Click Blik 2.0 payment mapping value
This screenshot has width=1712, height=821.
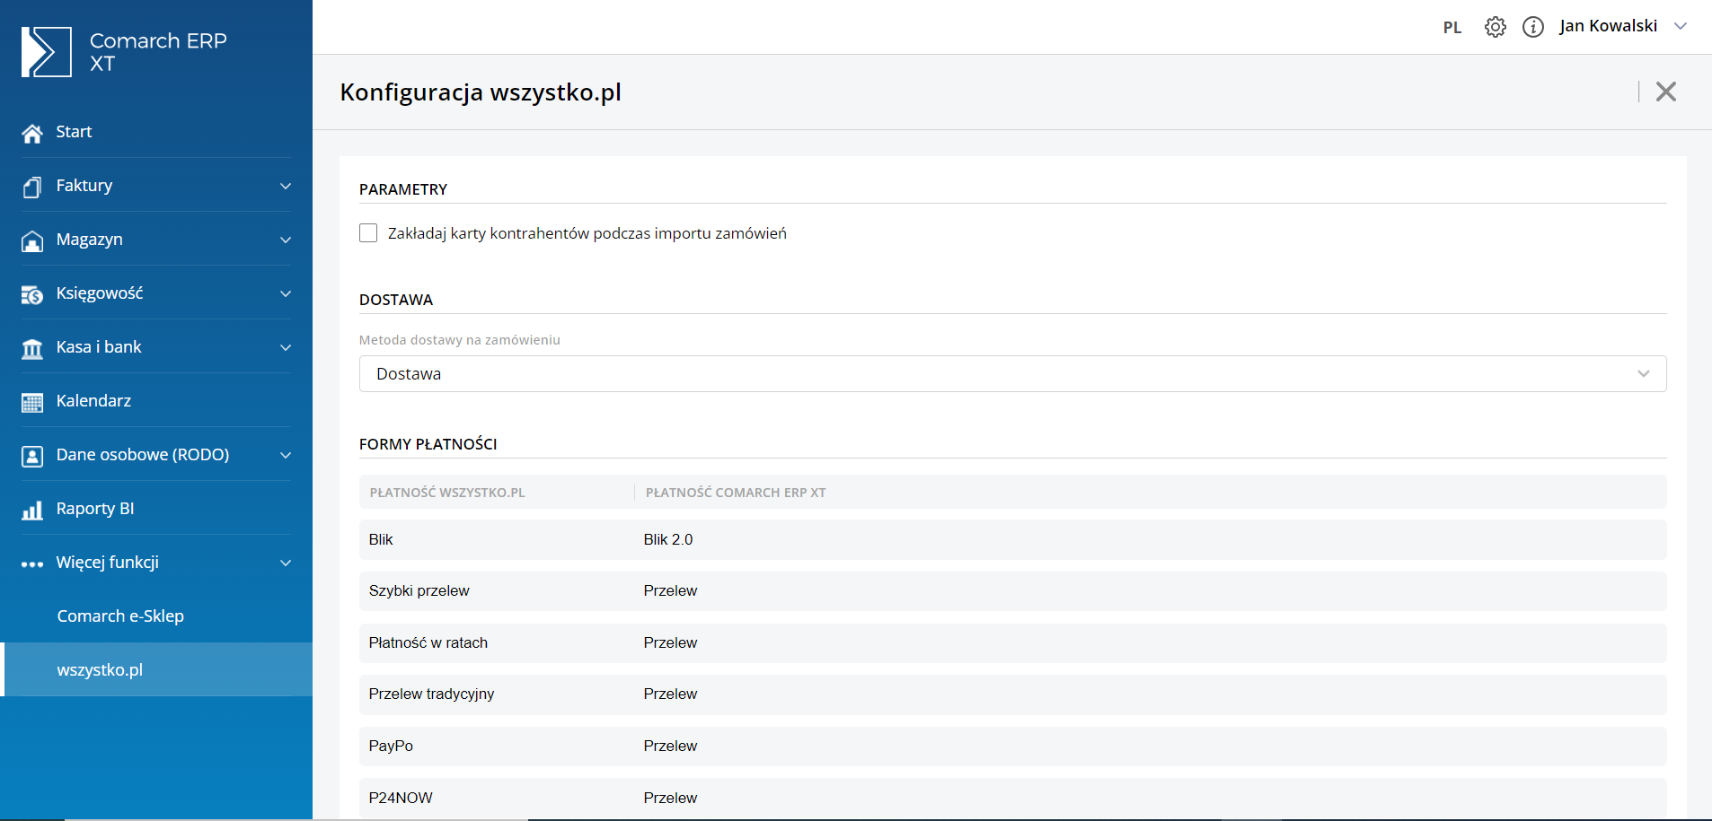point(668,539)
